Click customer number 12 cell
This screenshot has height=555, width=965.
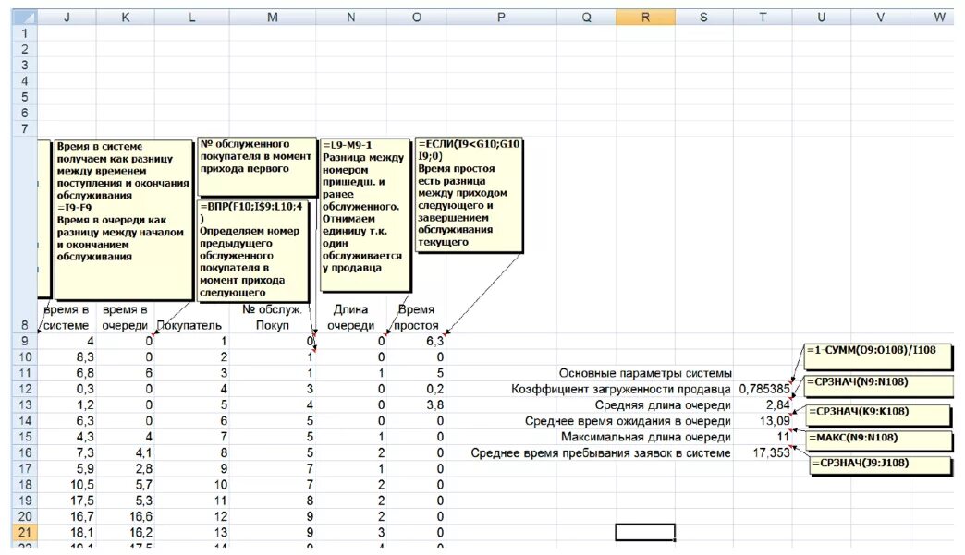click(x=192, y=517)
